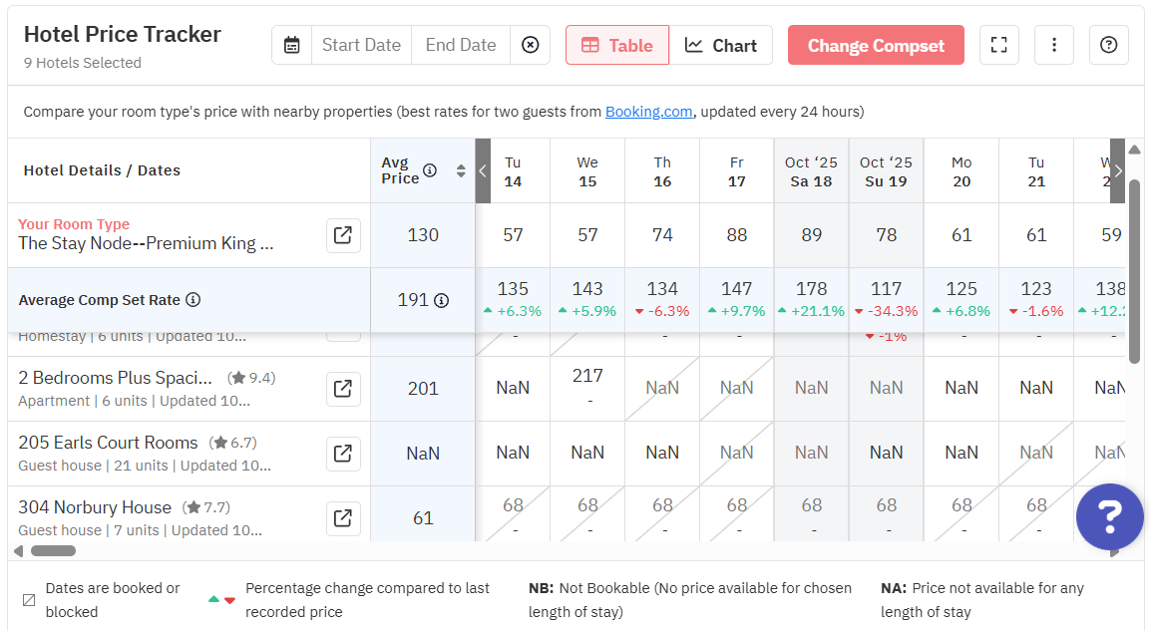Clear the date range with the X icon
The height and width of the screenshot is (631, 1150).
click(531, 45)
